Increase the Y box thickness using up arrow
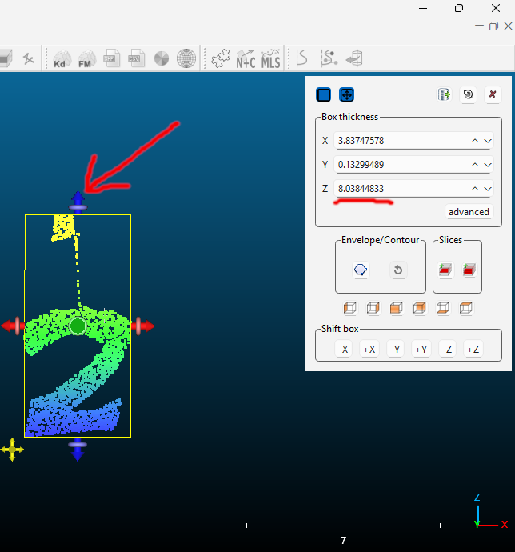This screenshot has width=515, height=552. [x=475, y=165]
